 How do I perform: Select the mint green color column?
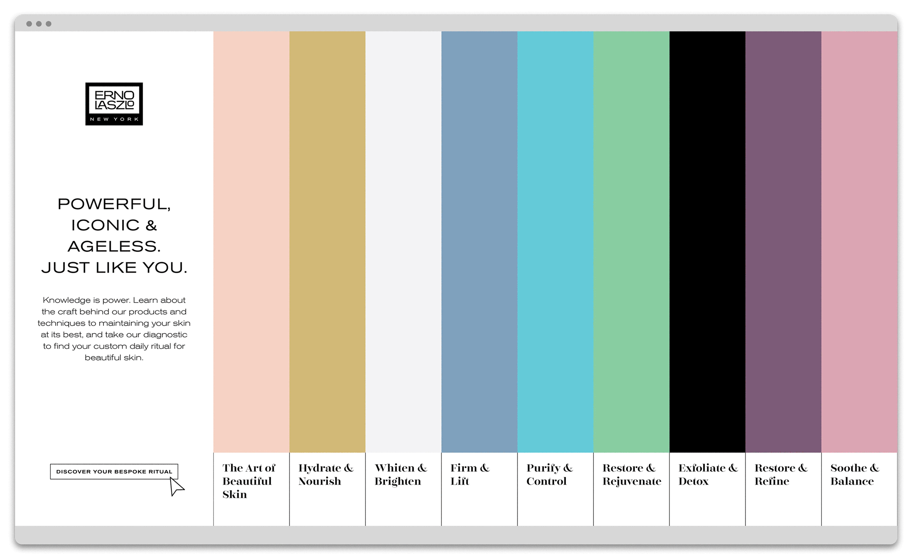[632, 242]
